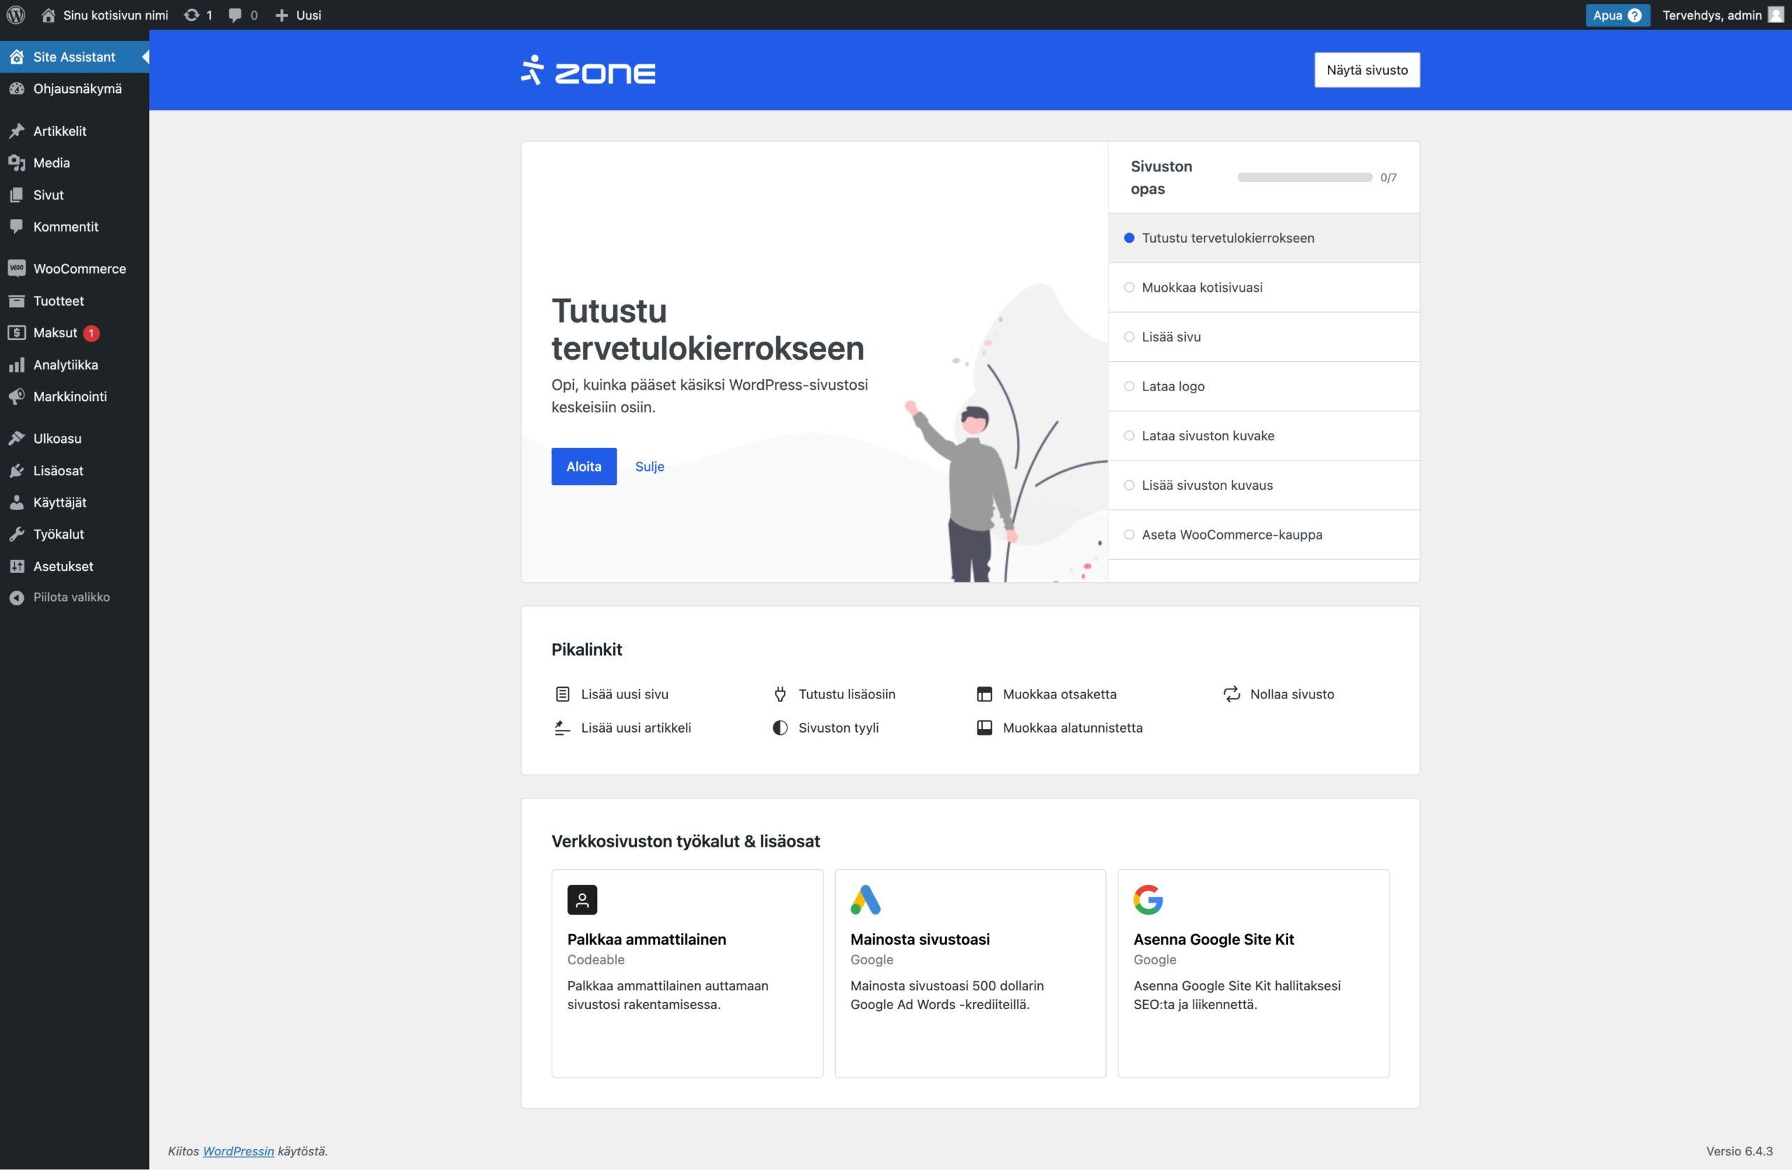This screenshot has width=1792, height=1170.
Task: Select the Lataa logo step circle
Action: click(x=1128, y=386)
